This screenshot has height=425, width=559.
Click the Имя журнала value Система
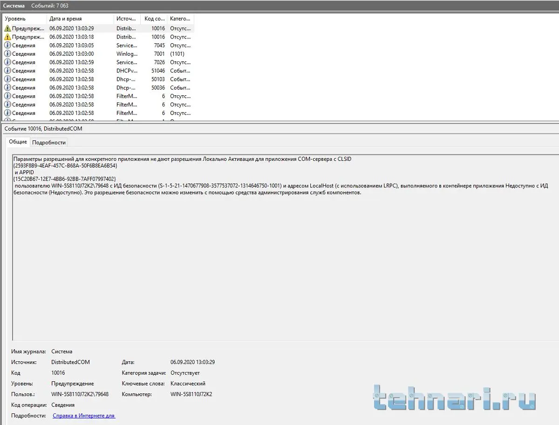pos(62,352)
